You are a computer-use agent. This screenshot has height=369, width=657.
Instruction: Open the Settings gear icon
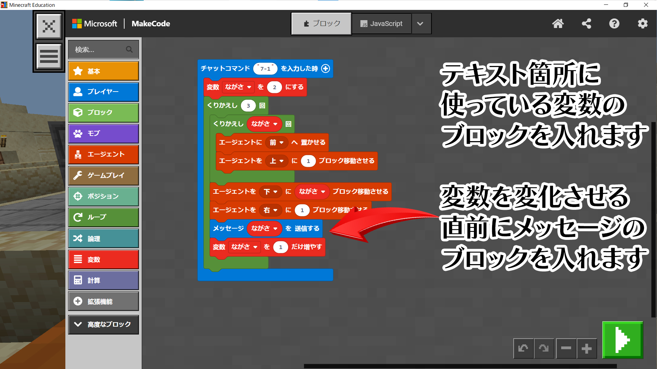click(x=643, y=24)
